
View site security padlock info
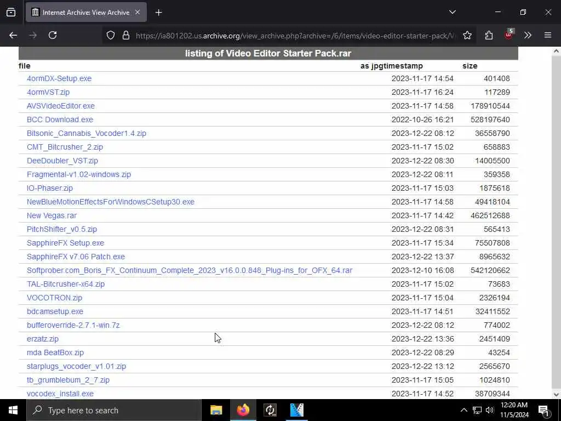click(126, 35)
